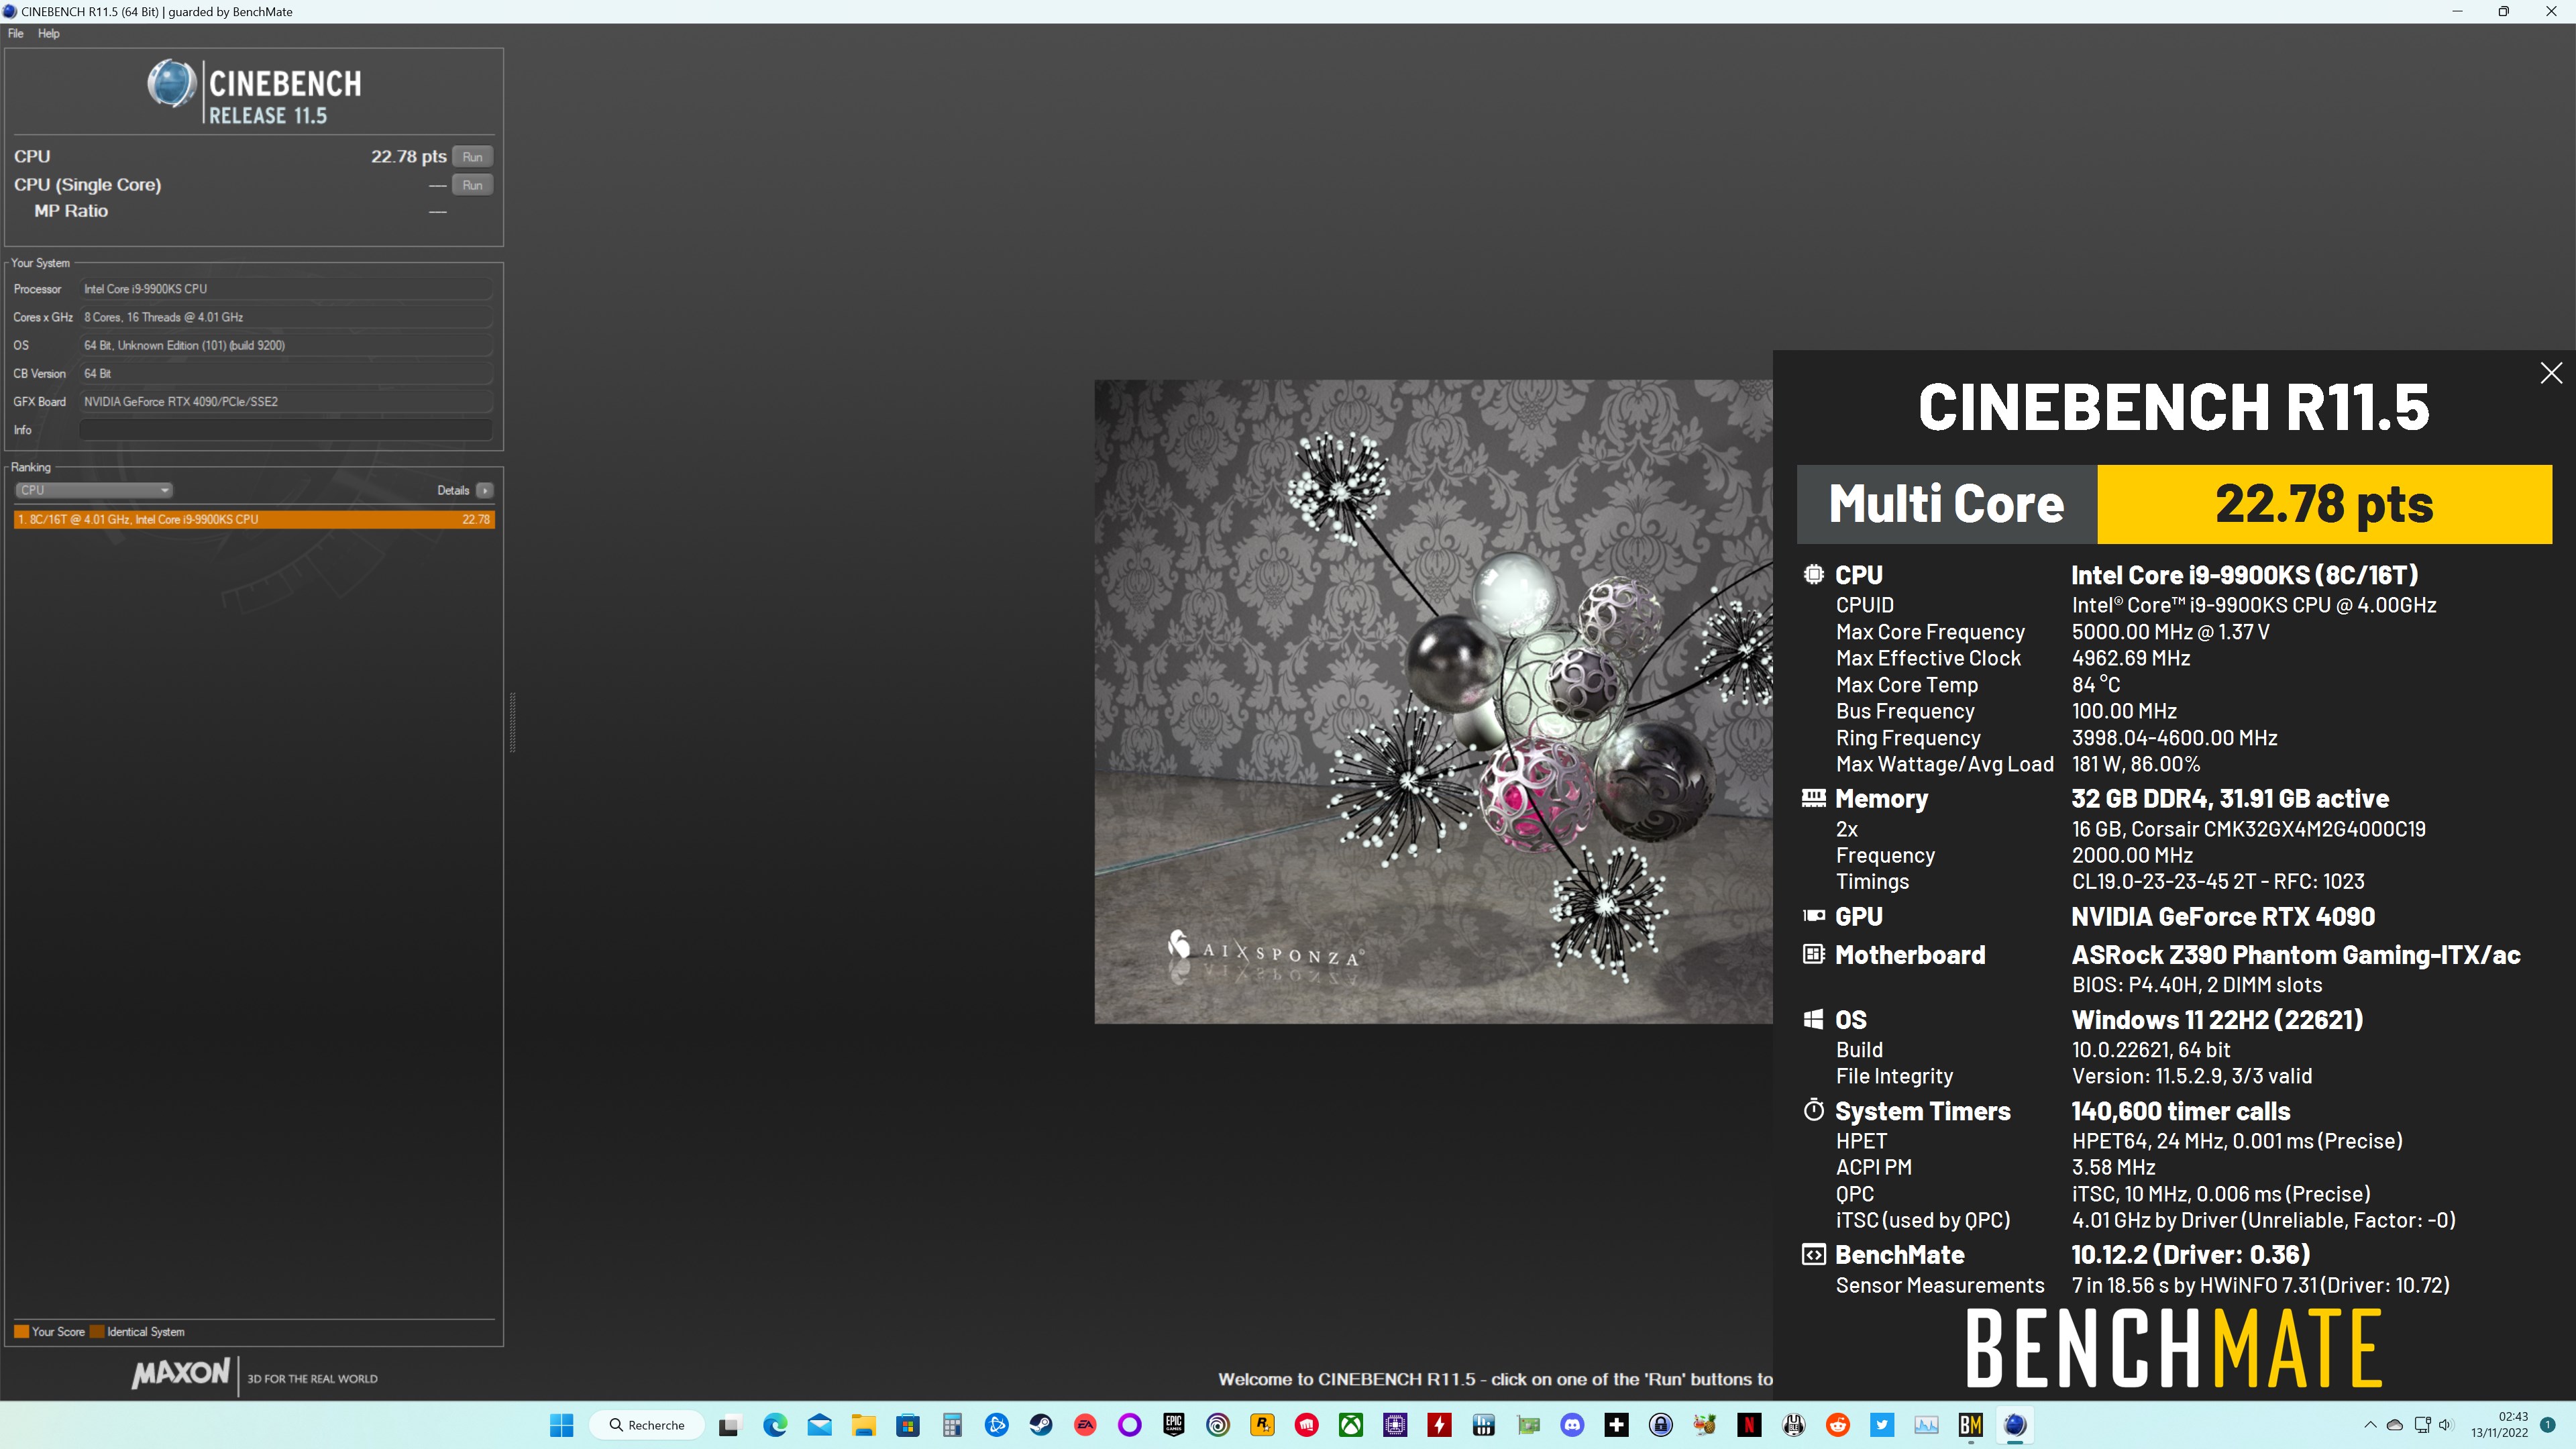
Task: Open the Help menu
Action: (49, 33)
